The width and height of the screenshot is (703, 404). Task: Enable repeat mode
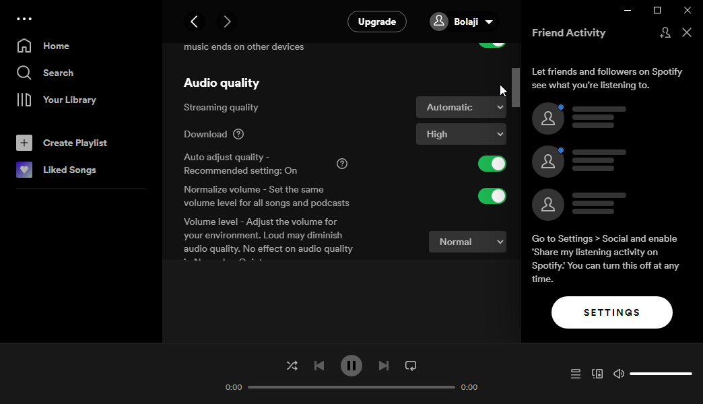click(411, 366)
